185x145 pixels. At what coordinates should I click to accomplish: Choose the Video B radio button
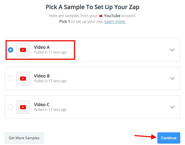[11, 79]
